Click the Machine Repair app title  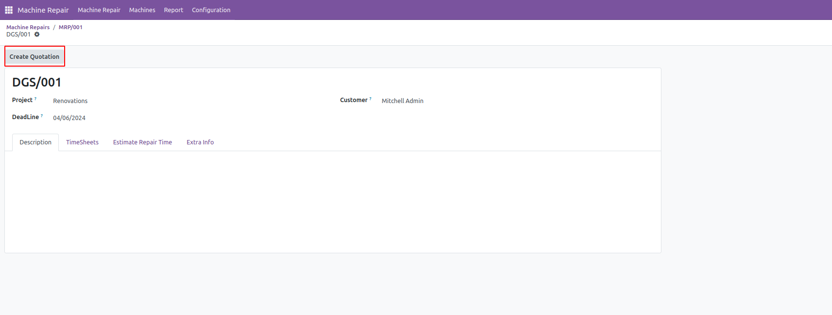click(43, 10)
